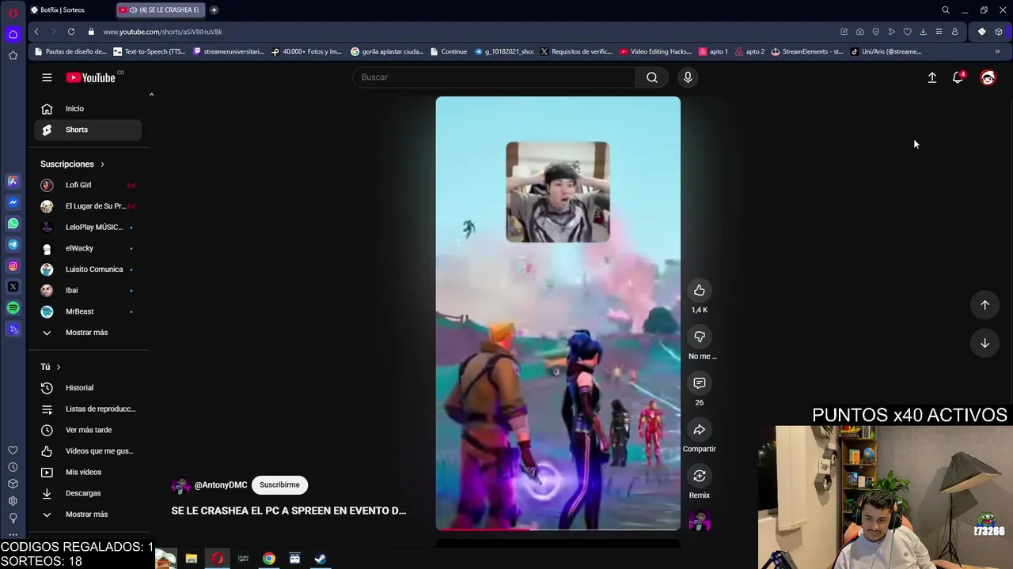Share the Short via Compartir icon
1013x569 pixels.
pyautogui.click(x=700, y=430)
